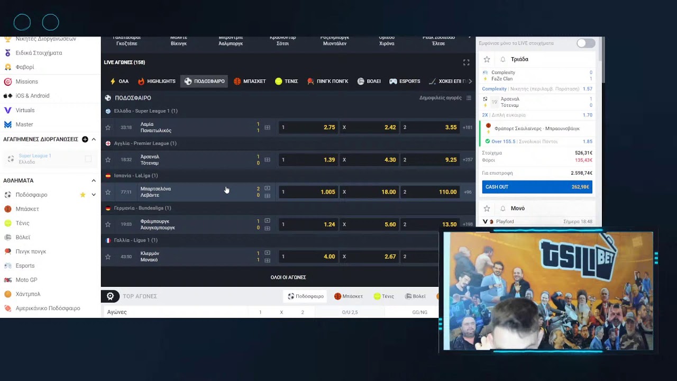Click the yellow star next to Ποδόσφαιρο
Image resolution: width=677 pixels, height=381 pixels.
coord(83,195)
